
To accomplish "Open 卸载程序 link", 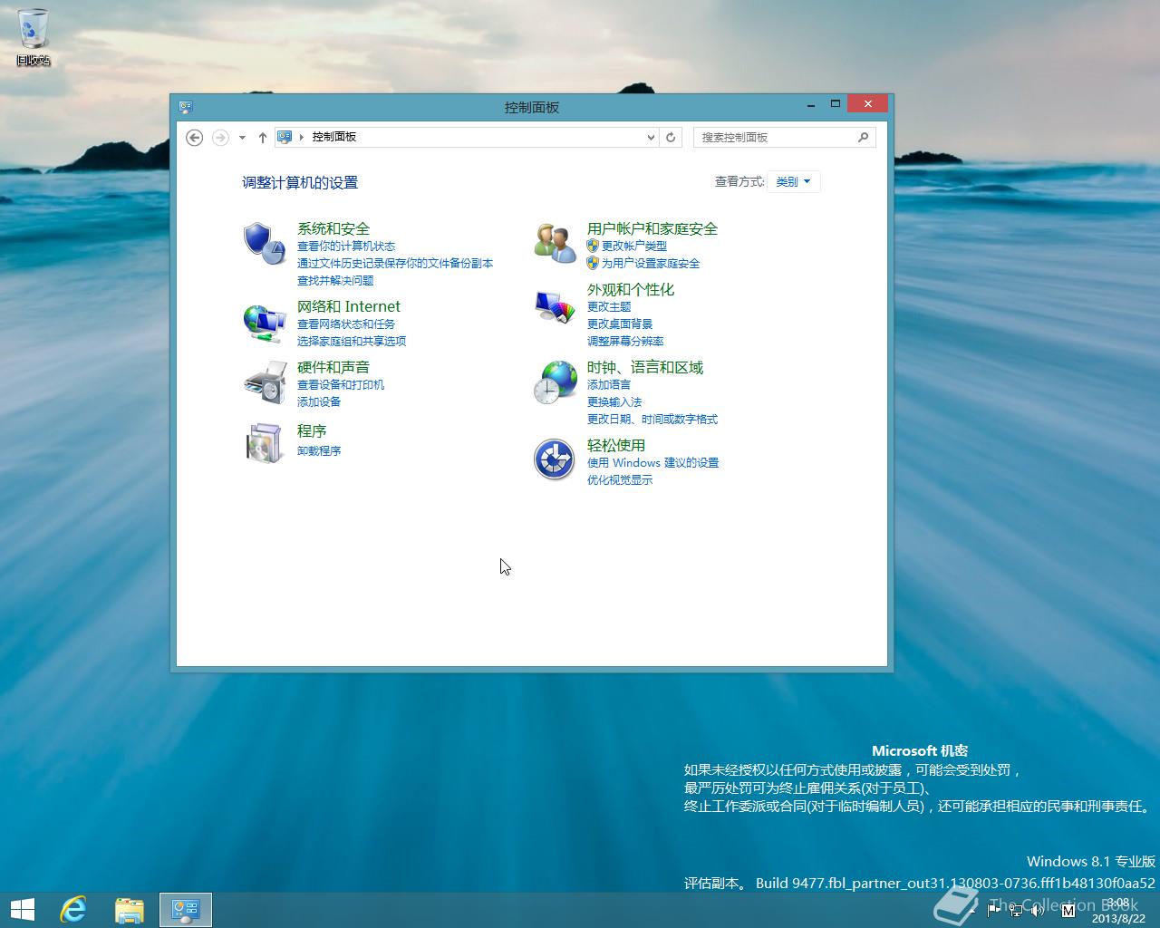I will (x=319, y=451).
